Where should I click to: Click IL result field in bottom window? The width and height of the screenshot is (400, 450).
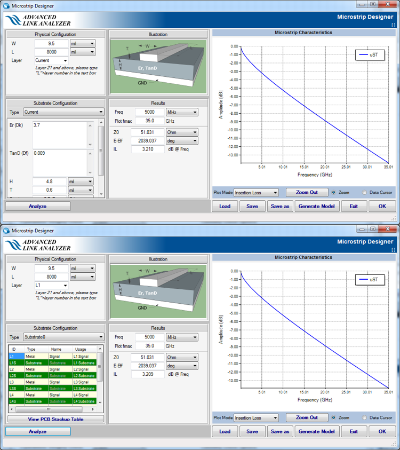click(x=148, y=374)
